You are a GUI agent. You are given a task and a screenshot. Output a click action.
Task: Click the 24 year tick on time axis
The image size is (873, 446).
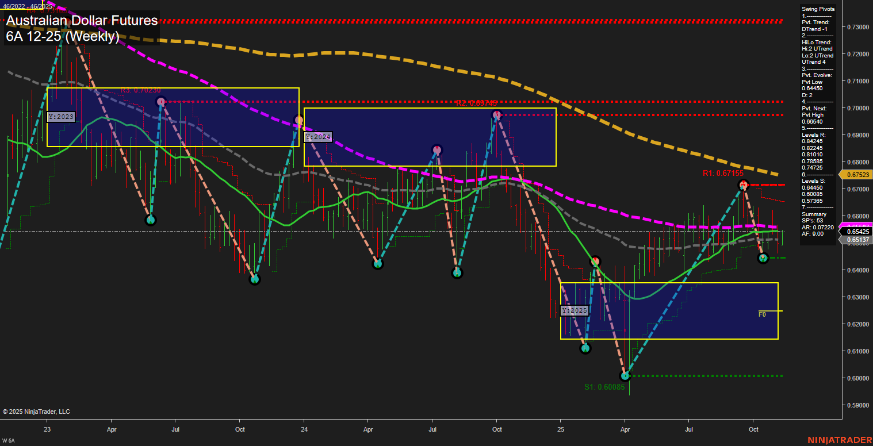304,429
